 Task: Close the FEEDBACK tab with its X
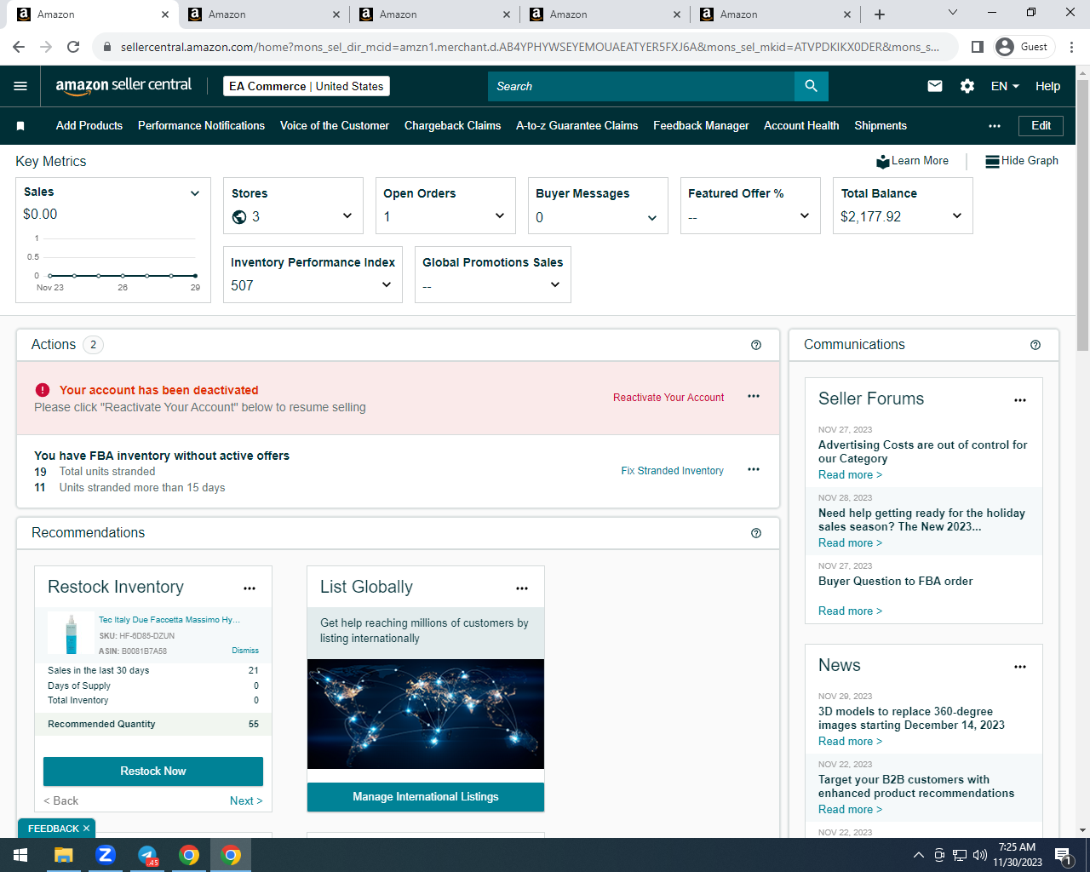click(86, 829)
